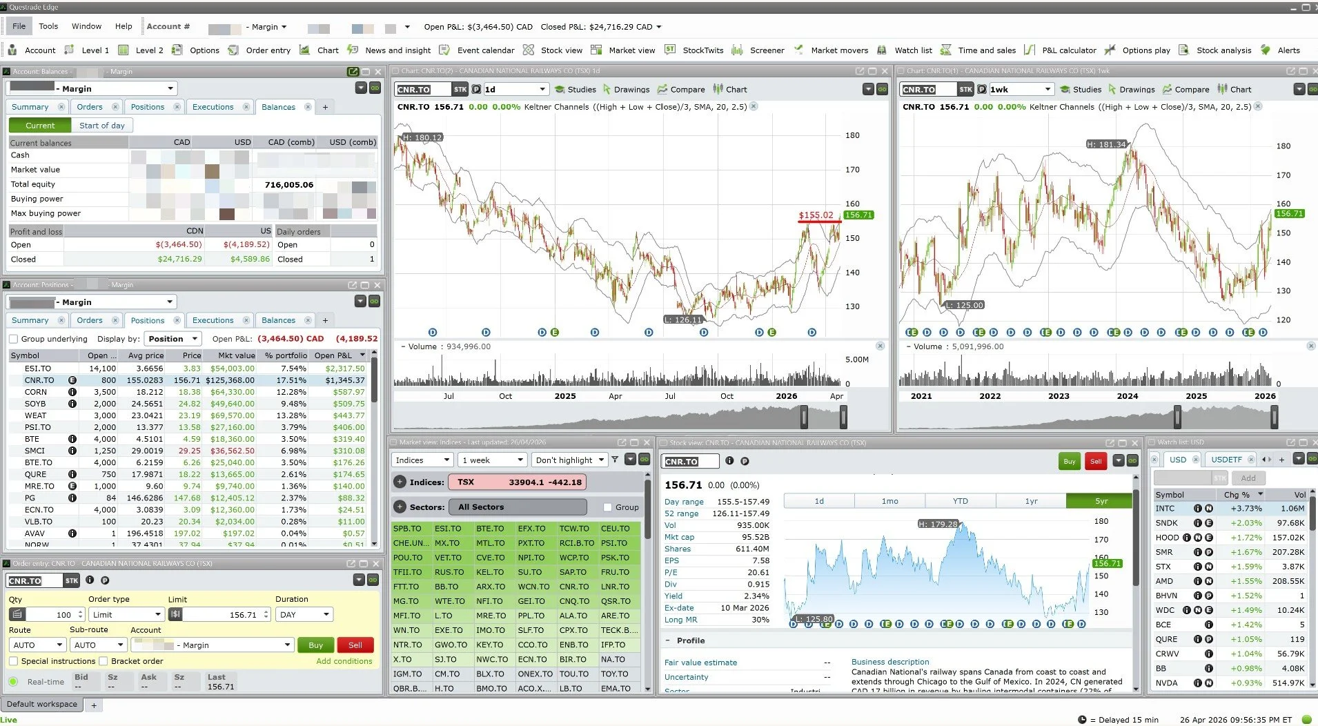Viewport: 1318px width, 726px height.
Task: Open the 1wk interval dropdown on the chart
Action: [1021, 89]
